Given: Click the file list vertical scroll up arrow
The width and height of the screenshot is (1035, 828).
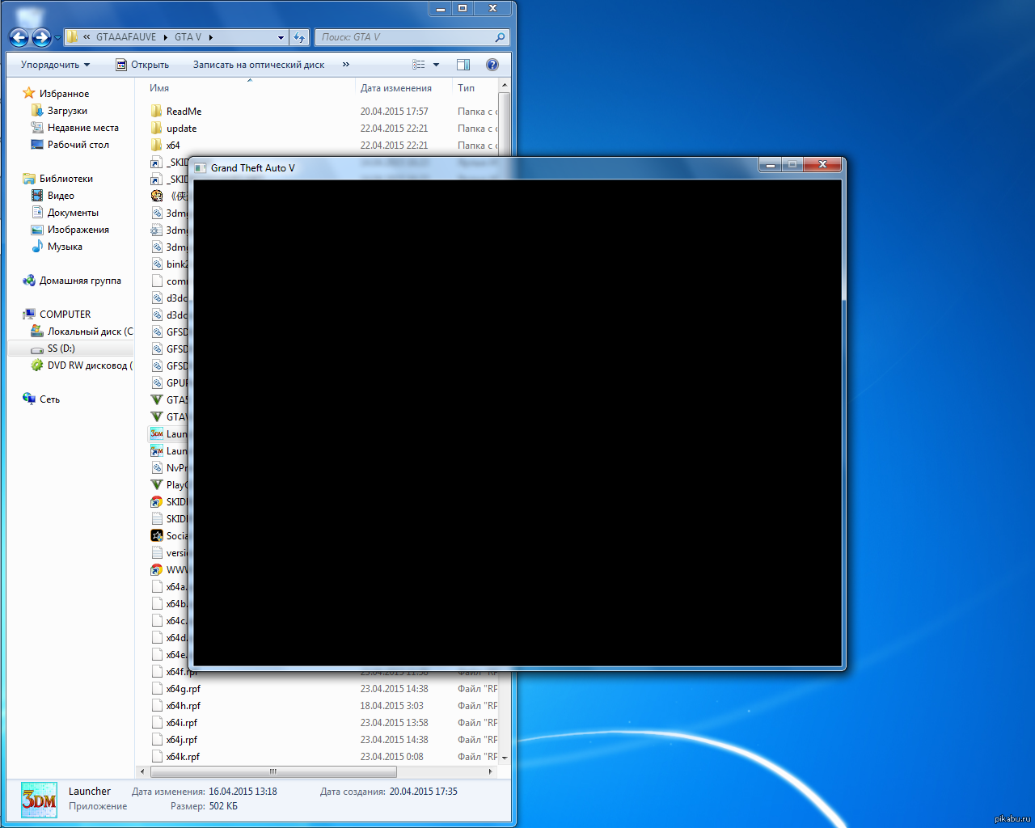Looking at the screenshot, I should 505,85.
